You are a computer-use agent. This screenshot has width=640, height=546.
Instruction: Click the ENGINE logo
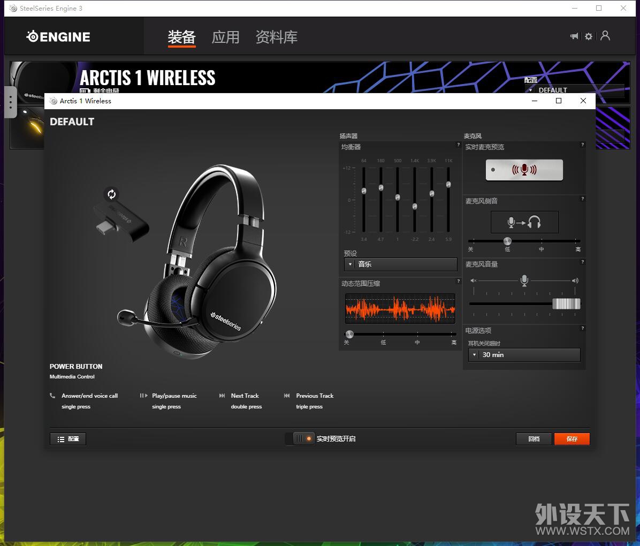coord(58,37)
